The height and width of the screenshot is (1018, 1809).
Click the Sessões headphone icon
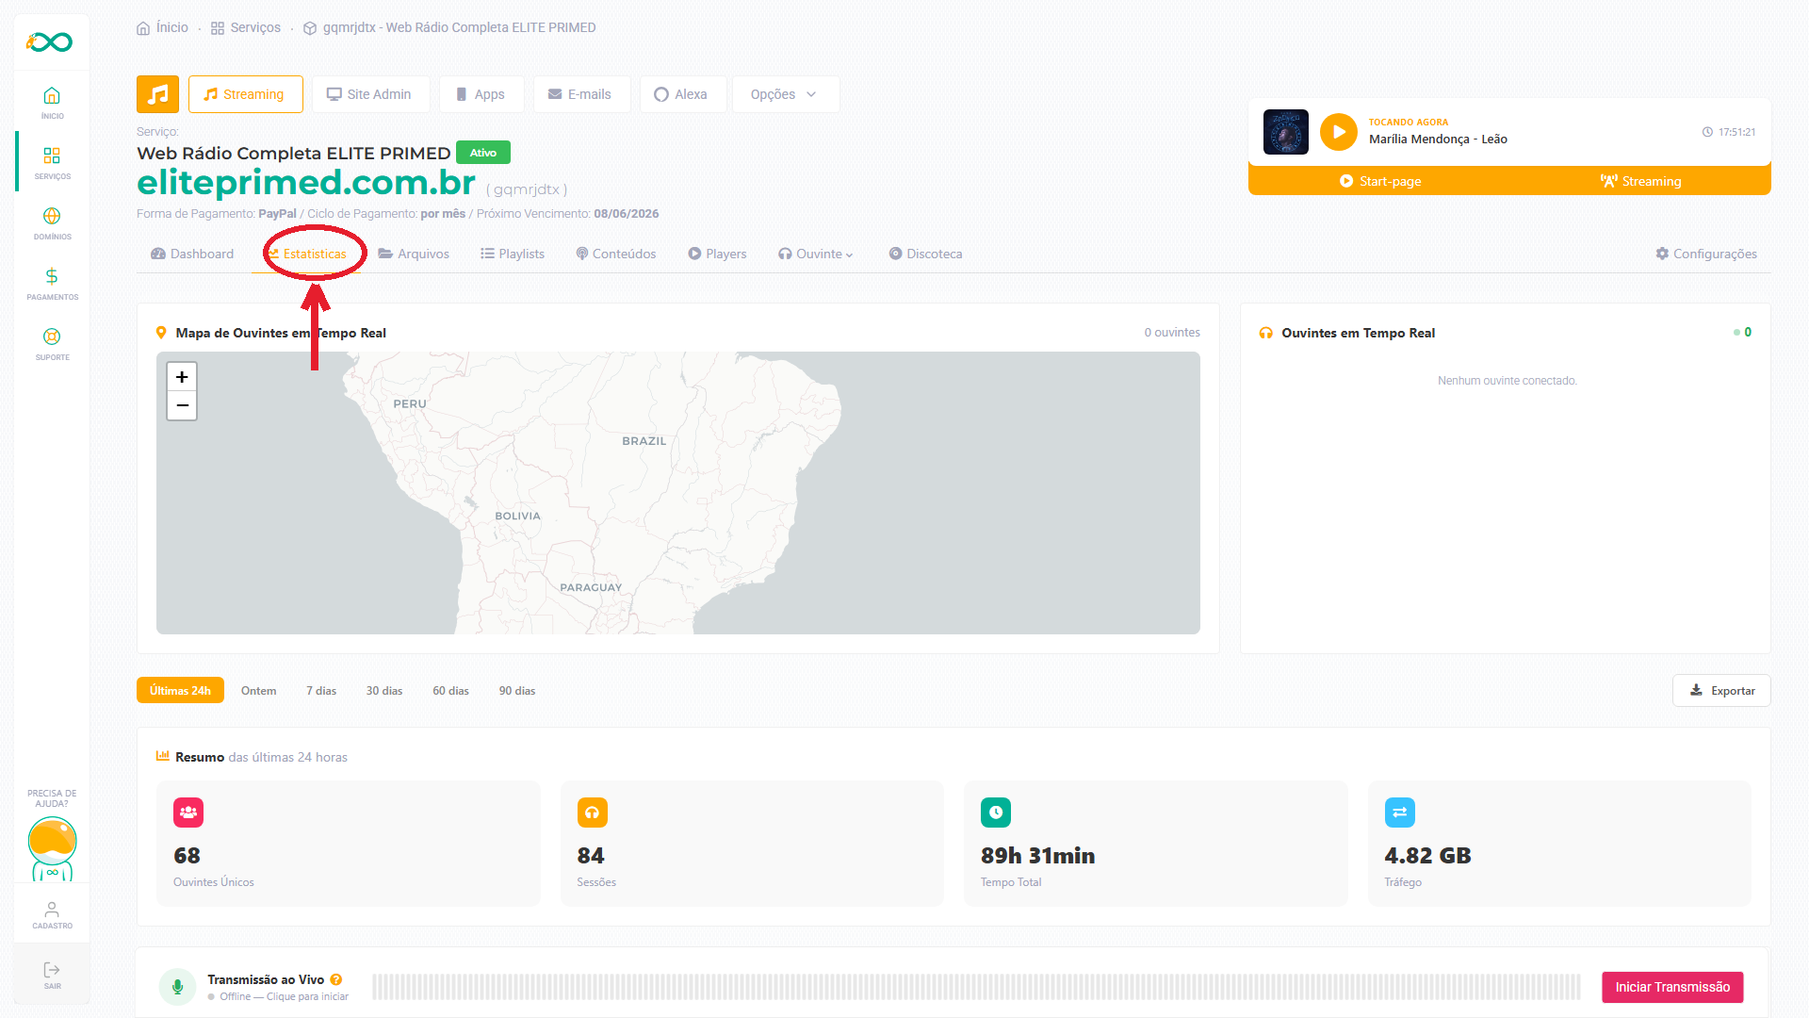592,812
